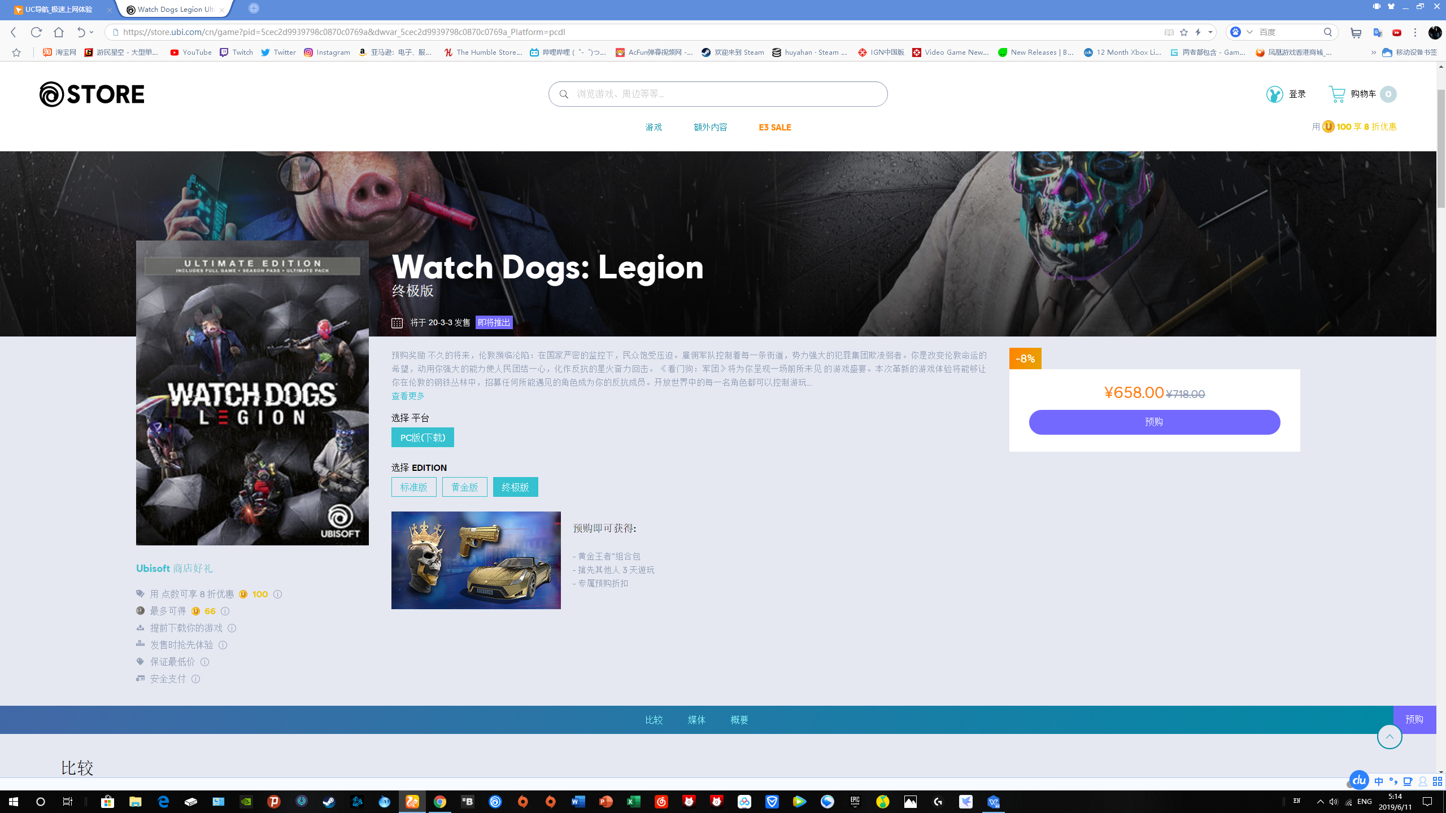
Task: Switch to UC导航 browser tab
Action: pyautogui.click(x=59, y=10)
